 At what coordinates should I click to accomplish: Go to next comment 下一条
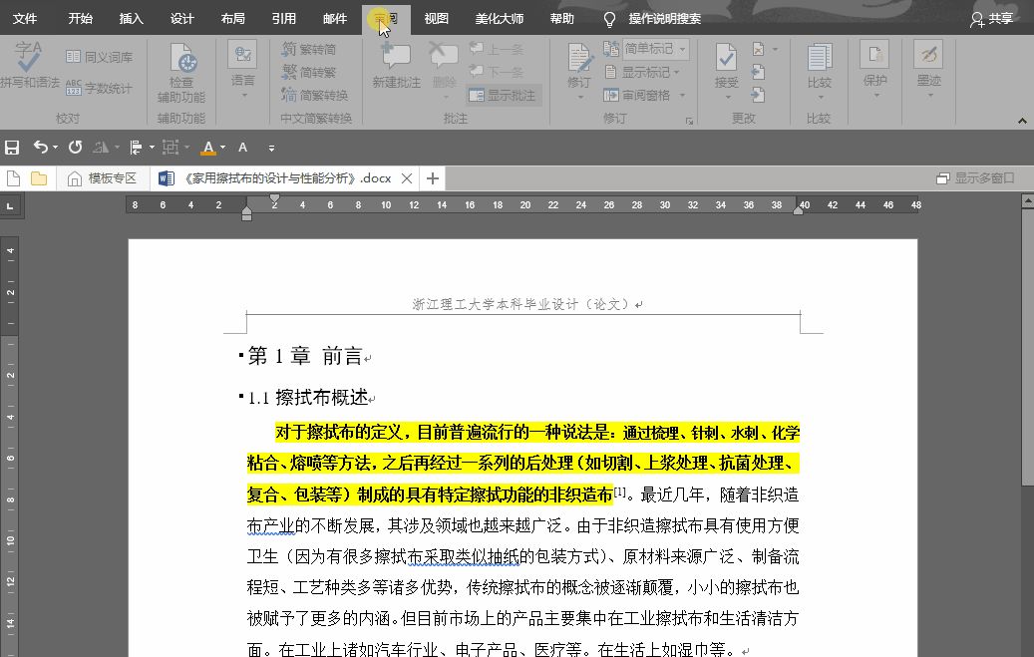pyautogui.click(x=496, y=72)
